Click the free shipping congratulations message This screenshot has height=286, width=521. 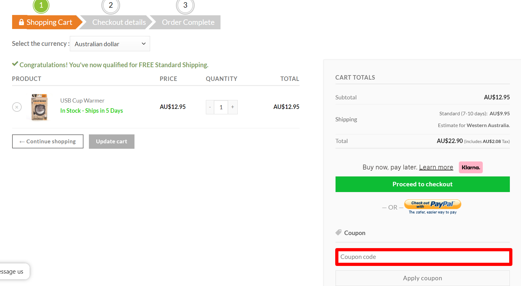[110, 65]
